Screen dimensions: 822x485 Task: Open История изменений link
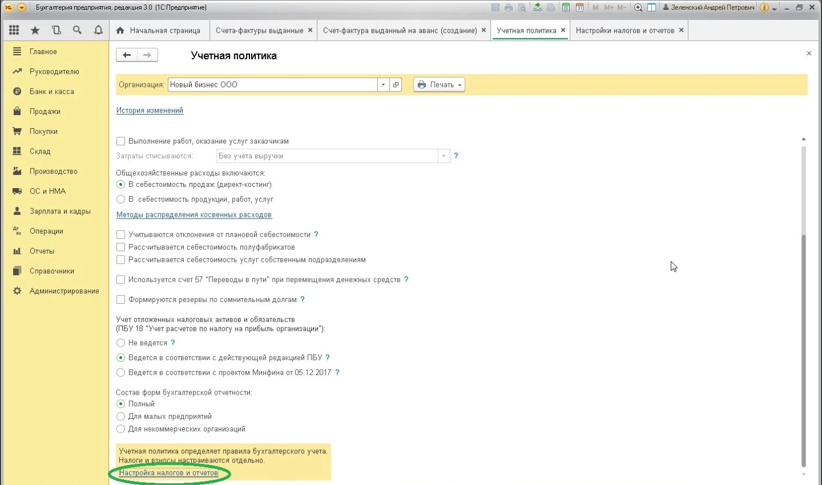150,110
